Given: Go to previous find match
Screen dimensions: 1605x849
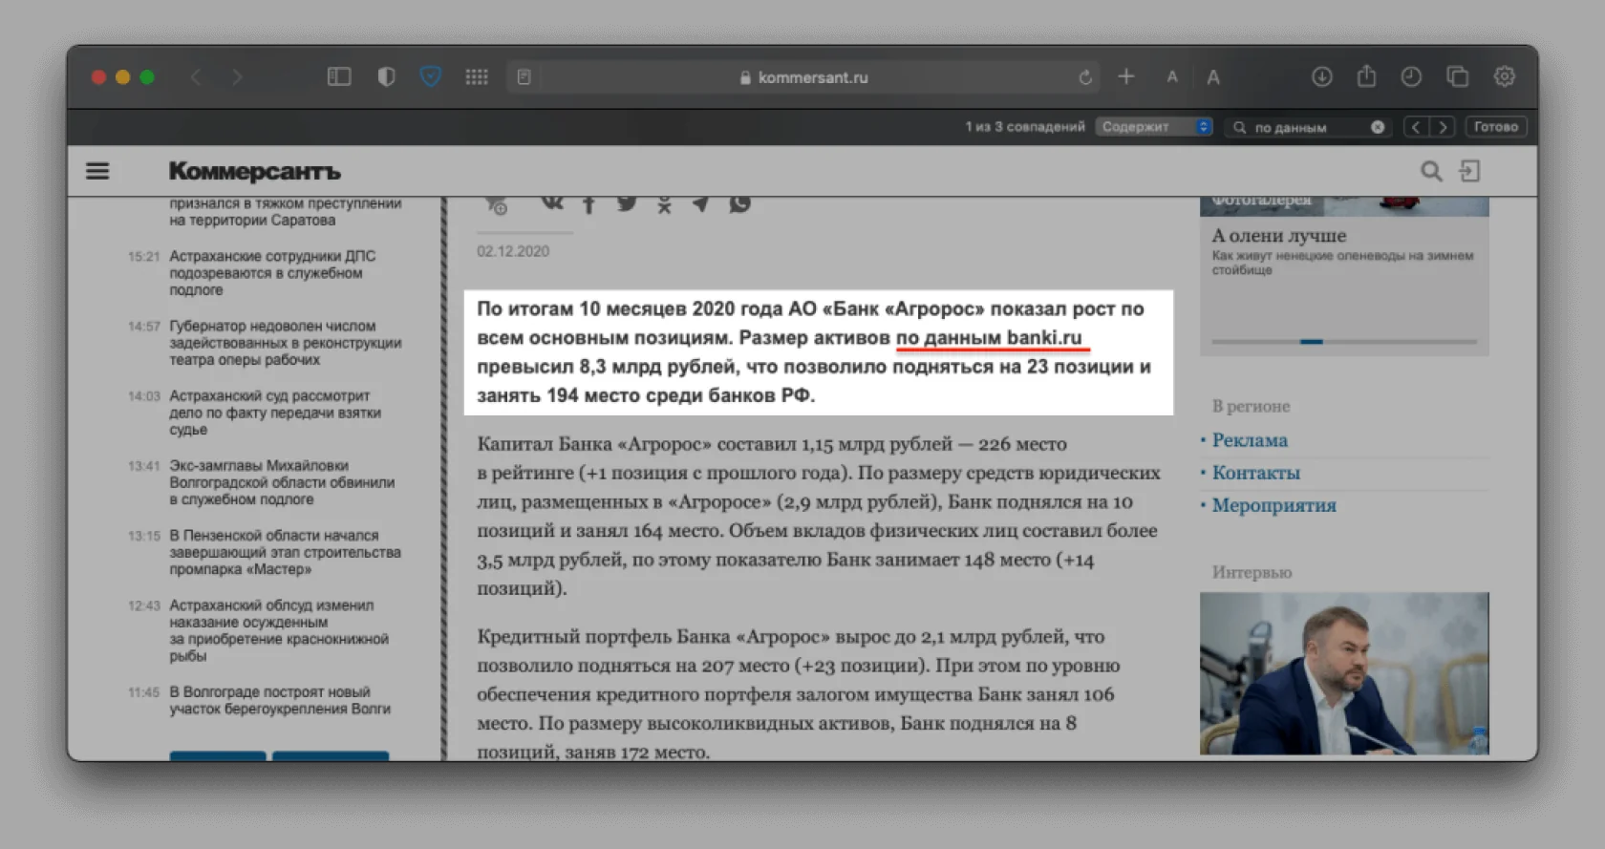Looking at the screenshot, I should [1416, 127].
